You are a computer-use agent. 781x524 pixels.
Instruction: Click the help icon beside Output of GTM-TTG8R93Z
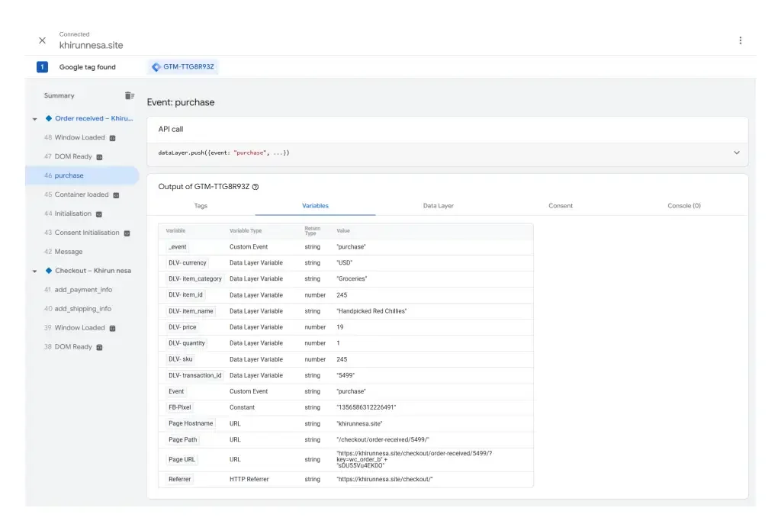pyautogui.click(x=256, y=187)
